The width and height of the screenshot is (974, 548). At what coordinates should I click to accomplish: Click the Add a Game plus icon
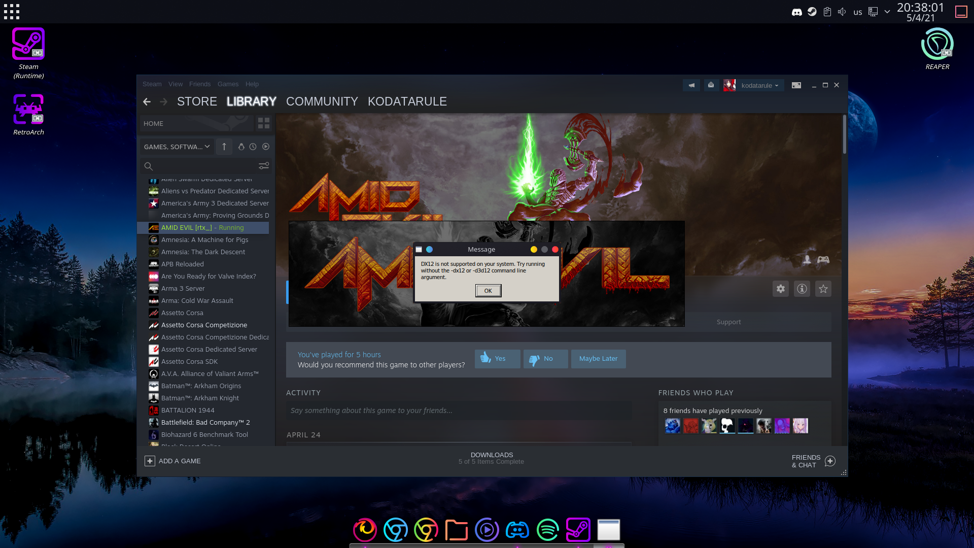(150, 461)
